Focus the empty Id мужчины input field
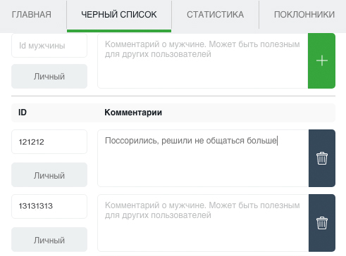This screenshot has width=346, height=256. click(x=49, y=45)
